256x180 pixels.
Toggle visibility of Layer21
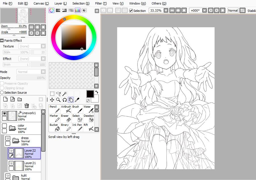11,163
